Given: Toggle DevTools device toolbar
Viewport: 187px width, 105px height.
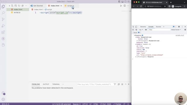Looking at the screenshot, I should (136, 27).
